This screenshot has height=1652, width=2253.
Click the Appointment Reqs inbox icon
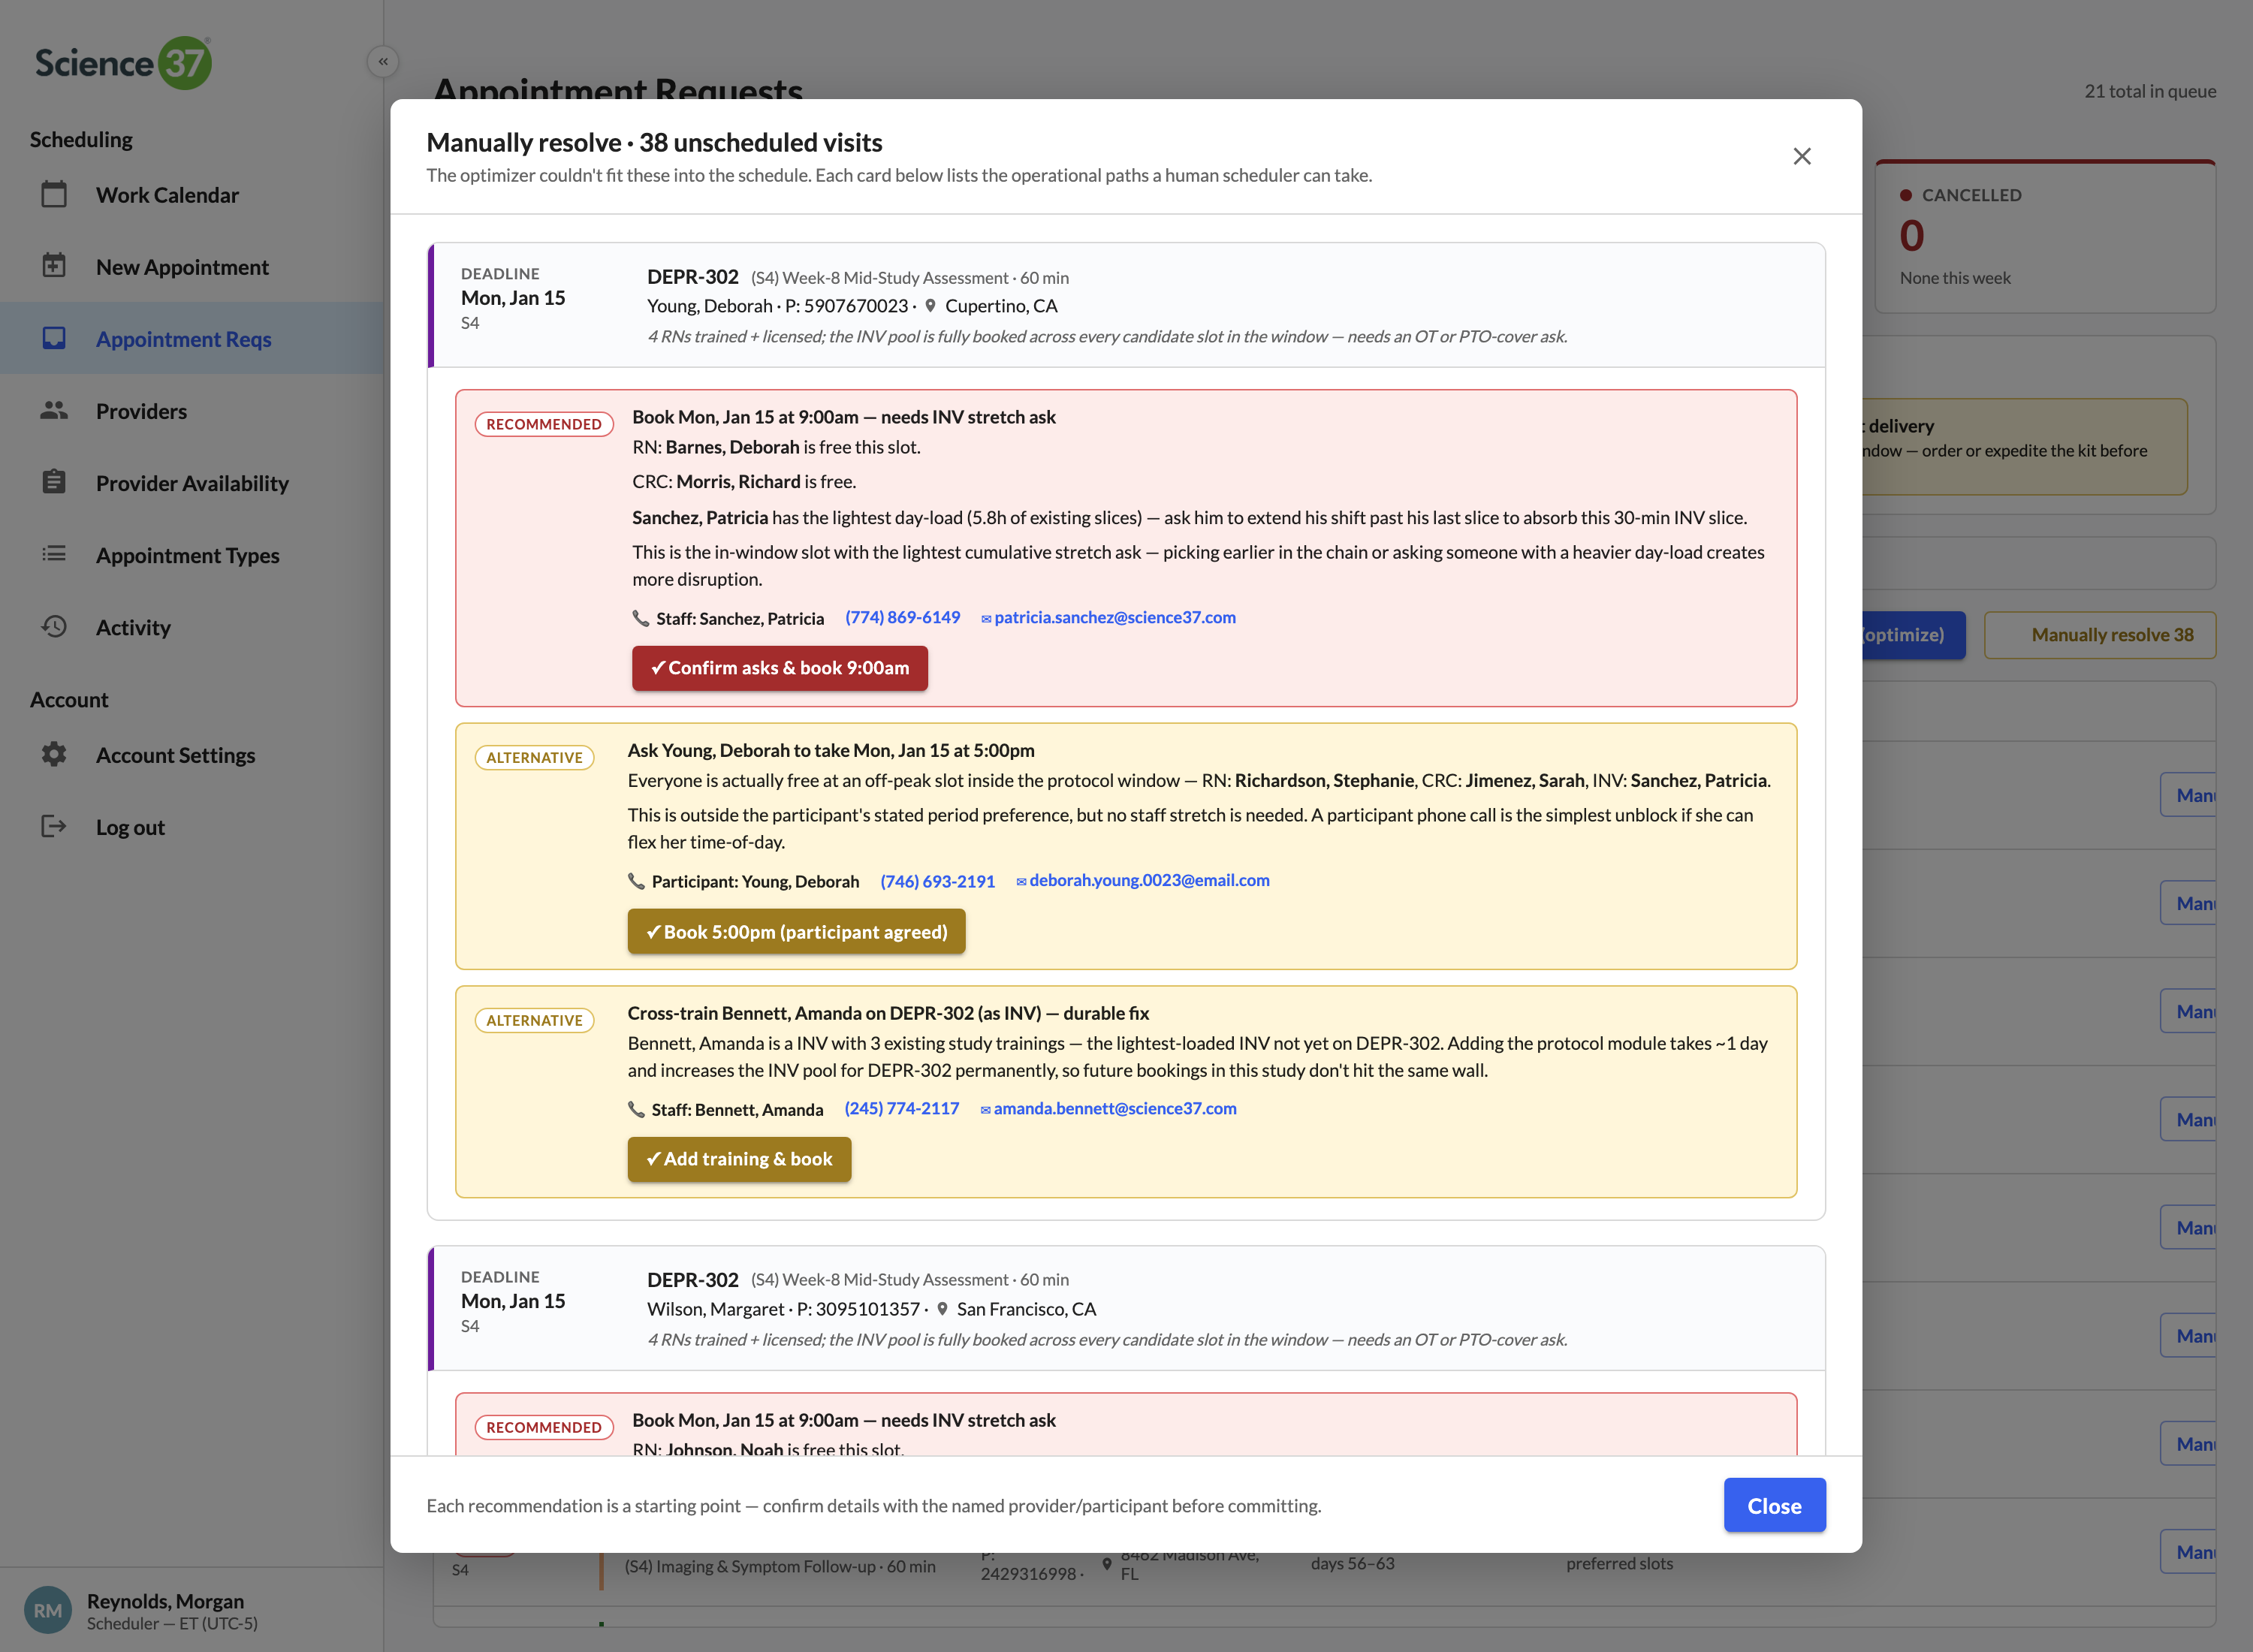click(x=54, y=338)
